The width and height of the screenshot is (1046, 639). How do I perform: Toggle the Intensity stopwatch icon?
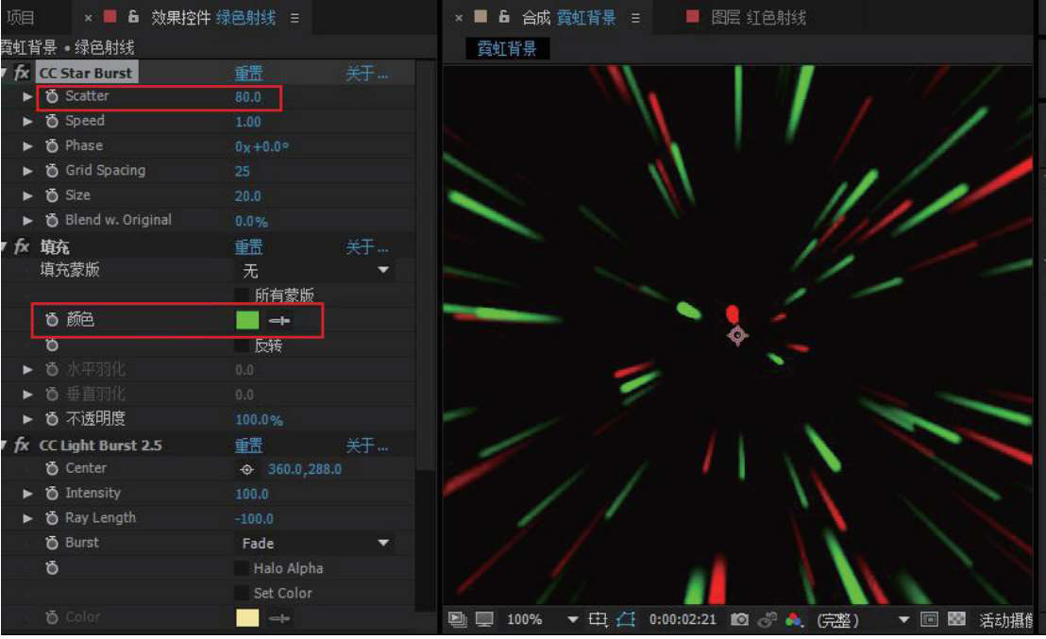52,494
